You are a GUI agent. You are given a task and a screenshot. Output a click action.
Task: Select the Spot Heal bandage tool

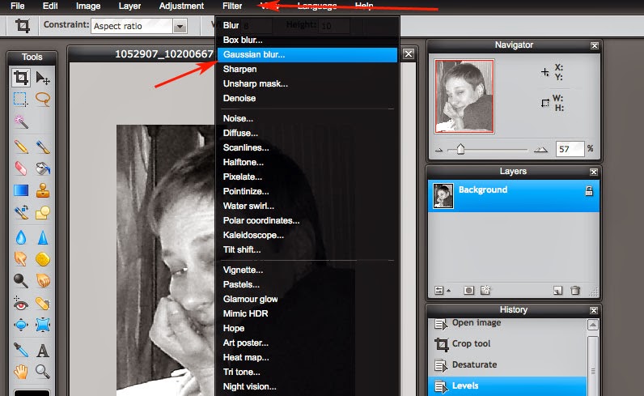pyautogui.click(x=43, y=304)
